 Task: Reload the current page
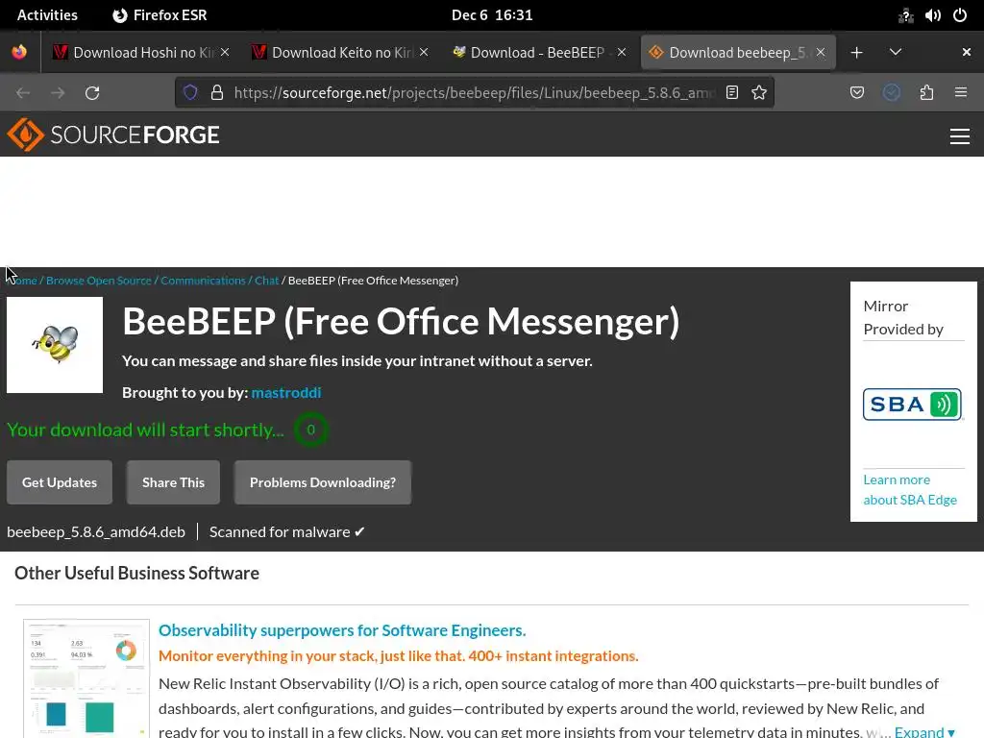point(92,93)
